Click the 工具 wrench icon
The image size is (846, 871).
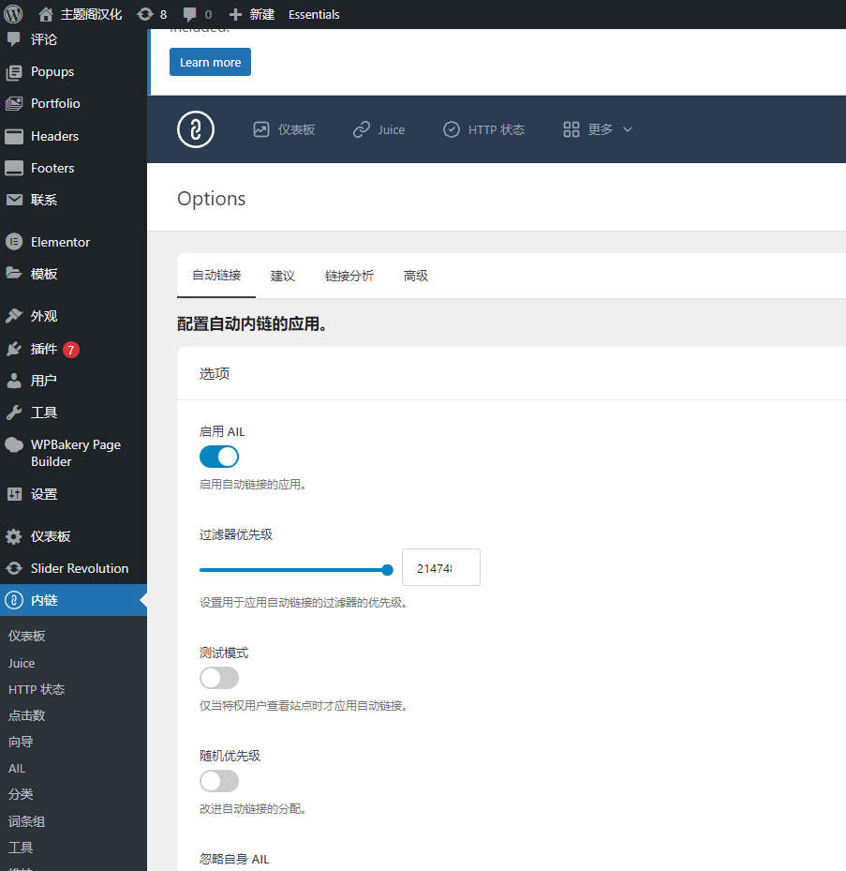tap(14, 413)
